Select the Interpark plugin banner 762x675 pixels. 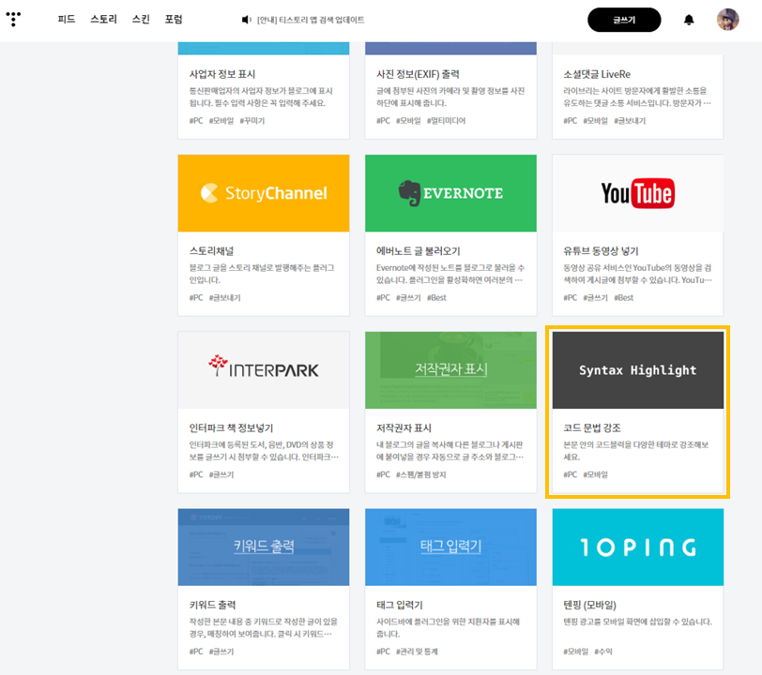(264, 370)
